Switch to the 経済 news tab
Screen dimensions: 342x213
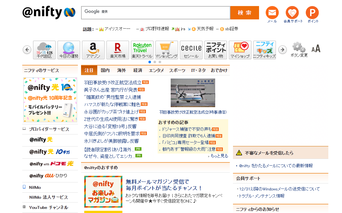coord(138,70)
